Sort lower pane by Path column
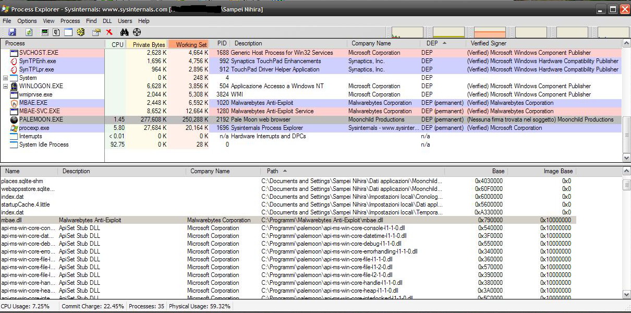 coord(352,171)
